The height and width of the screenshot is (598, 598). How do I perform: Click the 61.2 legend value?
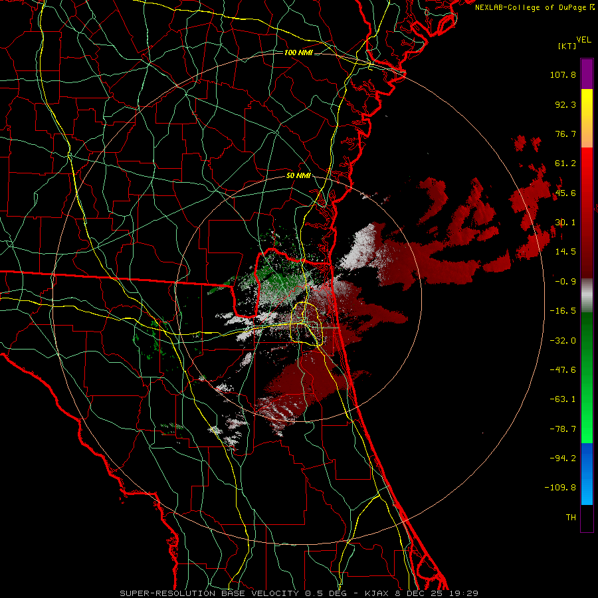565,163
